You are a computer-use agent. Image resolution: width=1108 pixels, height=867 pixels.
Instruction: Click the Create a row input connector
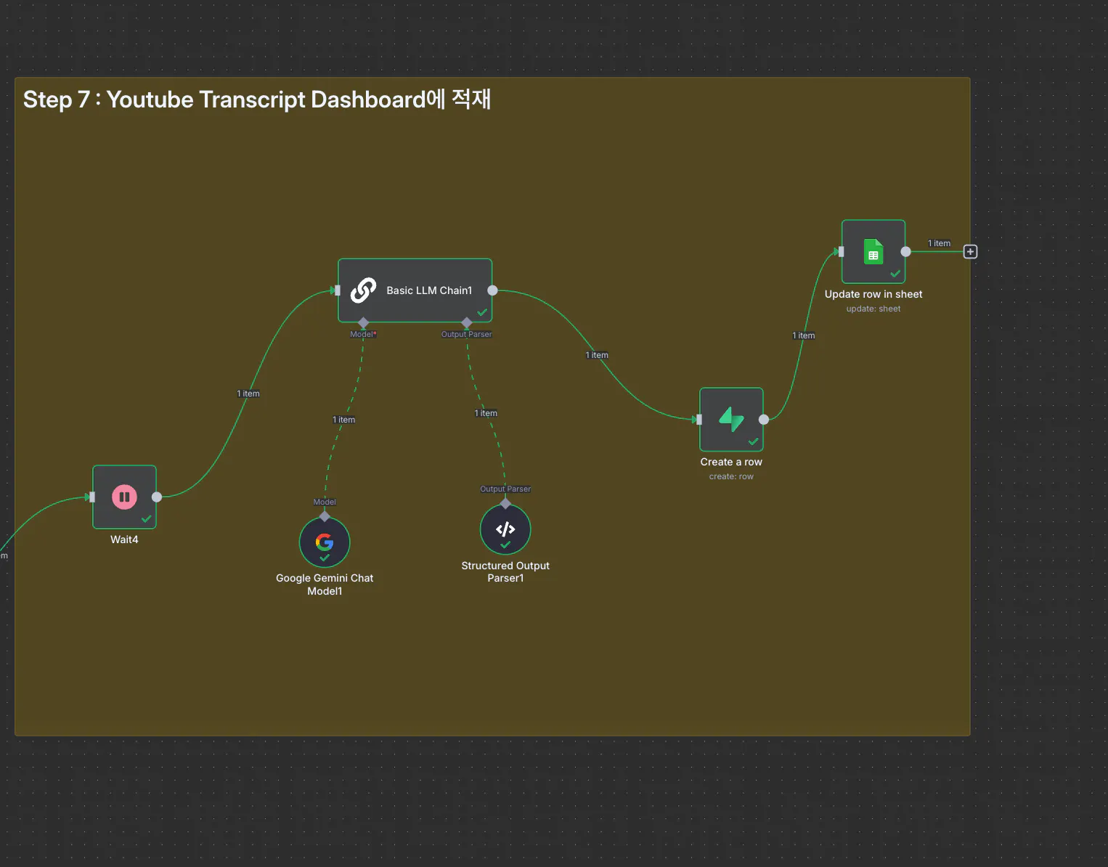click(x=698, y=419)
